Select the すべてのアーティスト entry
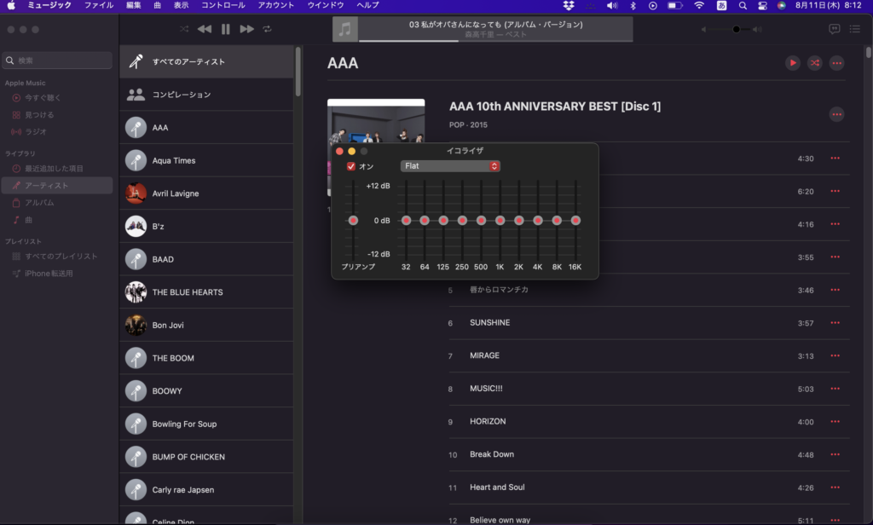This screenshot has height=525, width=873. [x=206, y=62]
